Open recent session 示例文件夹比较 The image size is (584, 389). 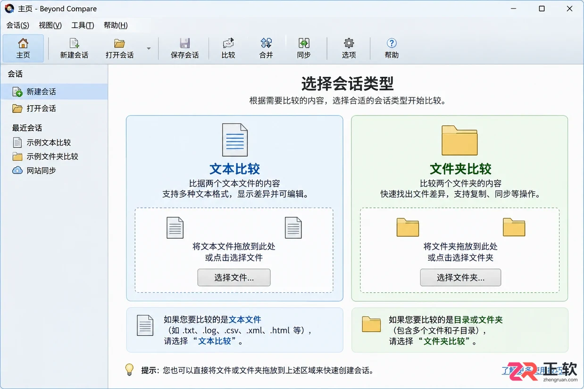point(52,157)
